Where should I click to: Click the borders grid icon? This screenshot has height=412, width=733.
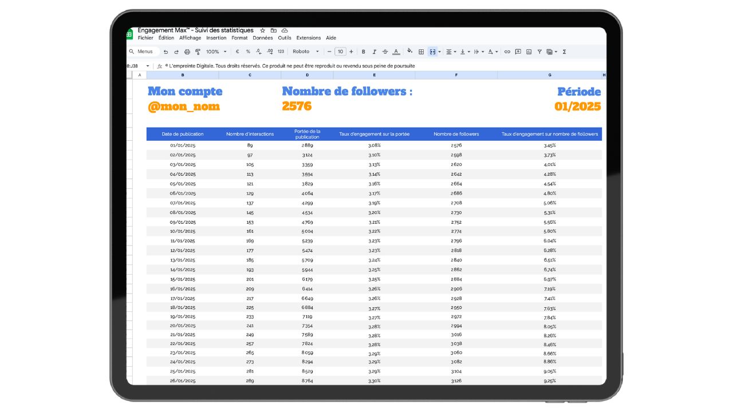pyautogui.click(x=421, y=51)
